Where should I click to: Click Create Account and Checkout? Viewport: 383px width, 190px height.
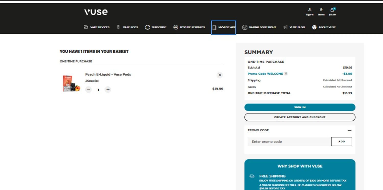[300, 117]
